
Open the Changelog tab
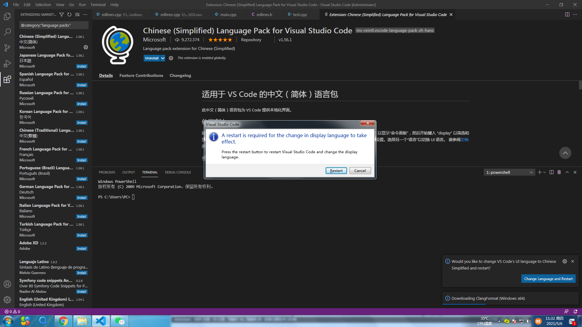[180, 75]
